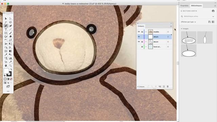Open the Bibliothèques panel flyout menu
Screen dimensions: 217x122
coord(215,6)
